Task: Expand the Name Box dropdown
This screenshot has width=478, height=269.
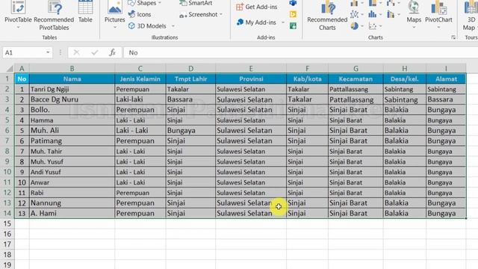Action: (48, 52)
